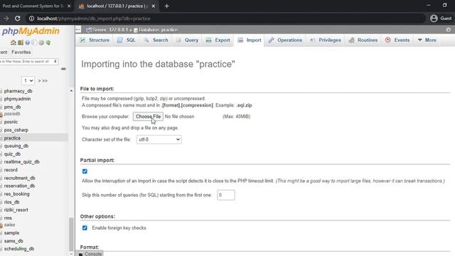455x256 pixels.
Task: Focus the skip queries number field
Action: (x=226, y=195)
